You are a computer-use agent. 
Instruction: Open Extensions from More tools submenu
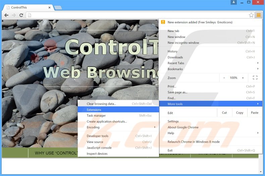point(118,110)
